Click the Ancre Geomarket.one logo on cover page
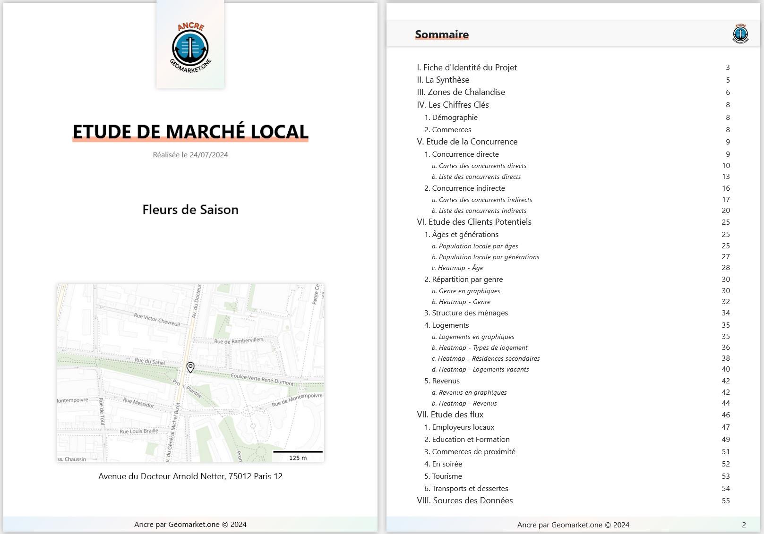Screen dimensions: 764x534 click(x=190, y=47)
